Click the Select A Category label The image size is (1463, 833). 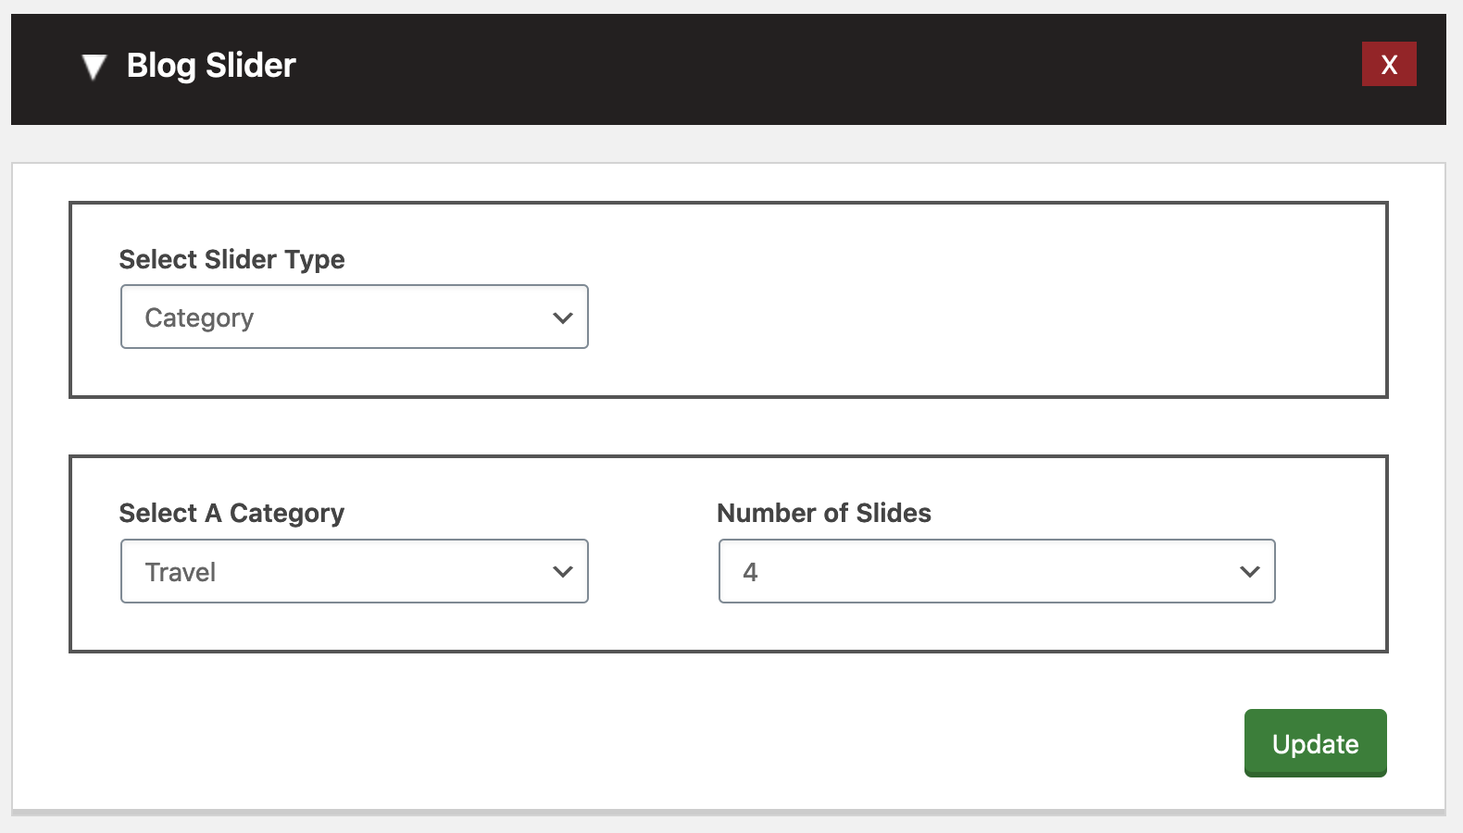coord(231,513)
